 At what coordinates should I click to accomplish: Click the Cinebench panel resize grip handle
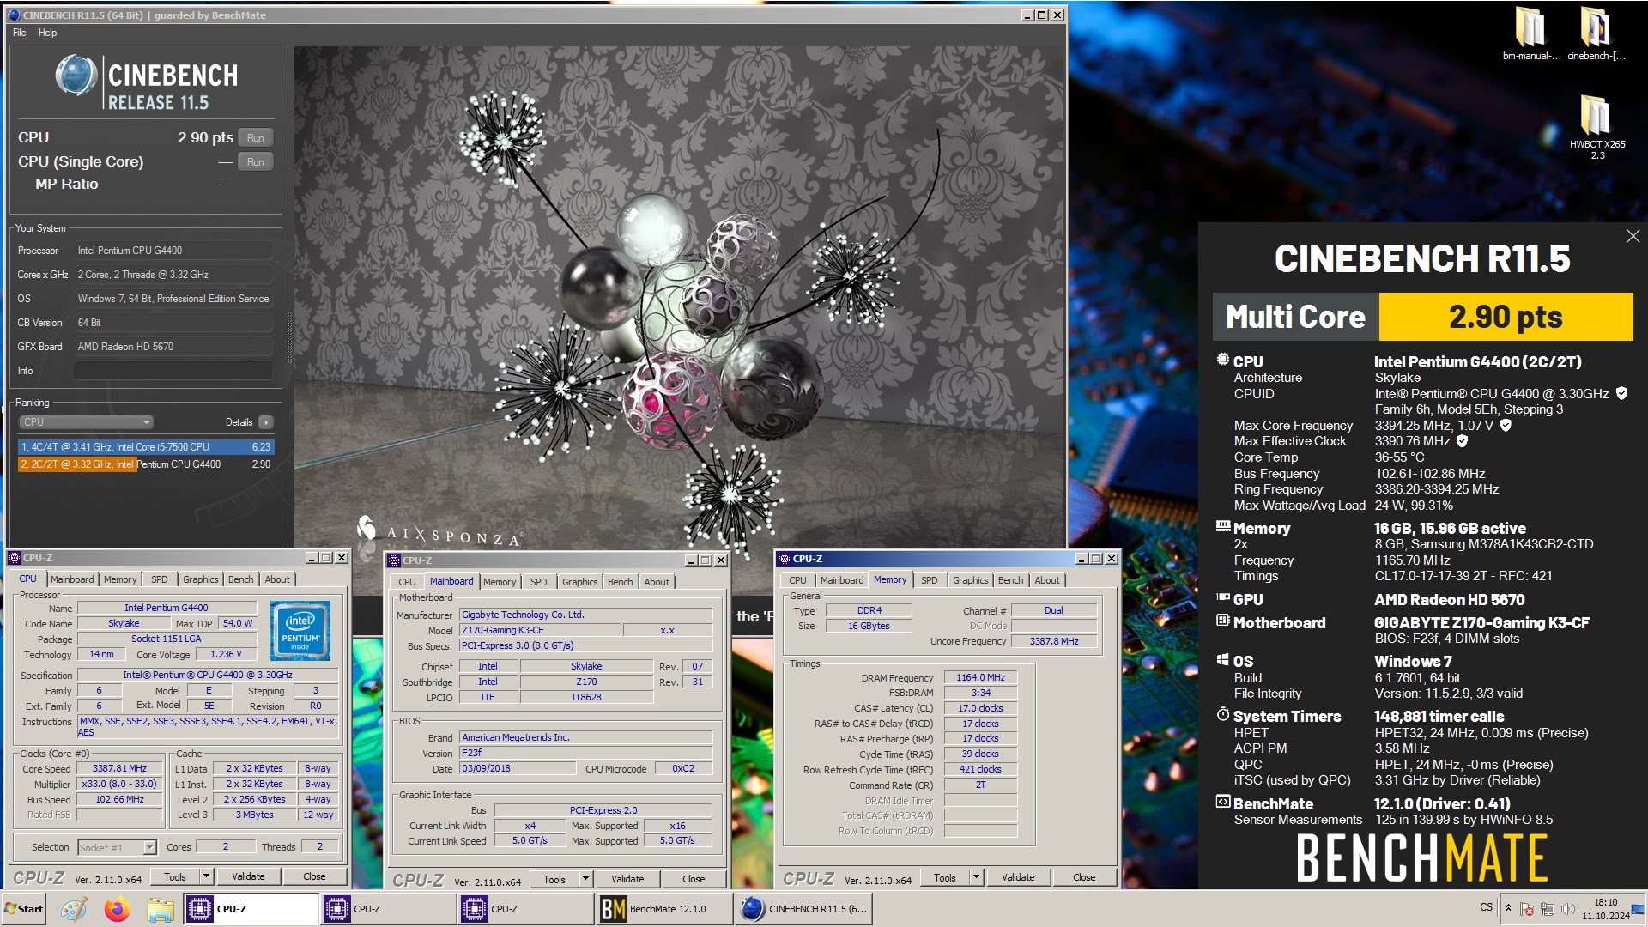288,339
